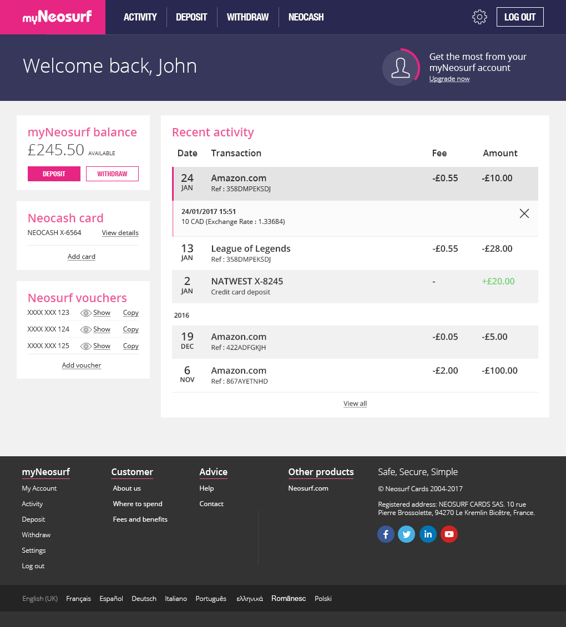The width and height of the screenshot is (566, 627).
Task: Copy voucher XXXX XXX 123
Action: pos(130,313)
